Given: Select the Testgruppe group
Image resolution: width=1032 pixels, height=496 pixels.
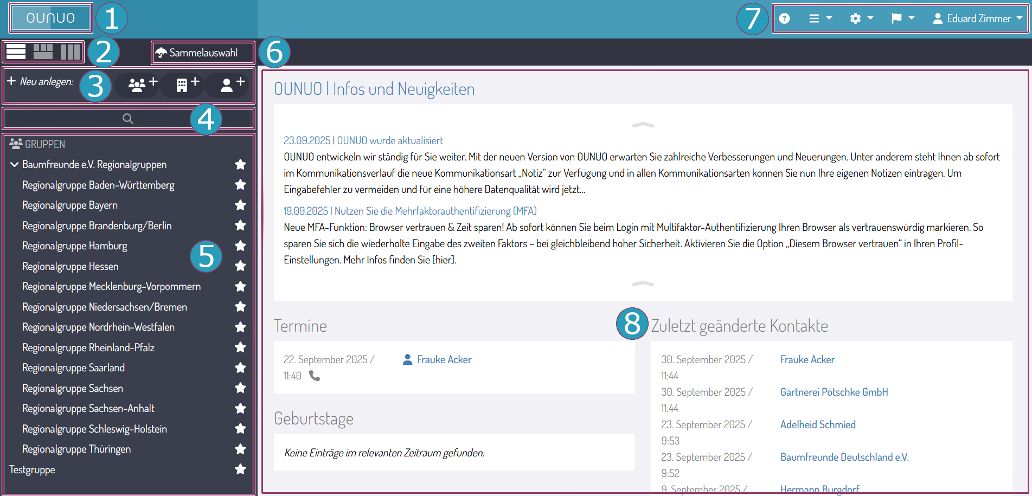Looking at the screenshot, I should point(33,469).
